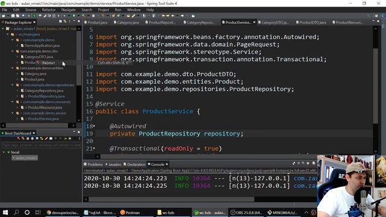Open the Project menu
Viewport: 386px width, 217px height.
click(103, 10)
